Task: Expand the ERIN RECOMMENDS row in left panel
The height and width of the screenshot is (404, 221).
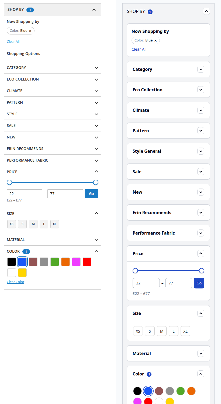Action: click(x=53, y=149)
